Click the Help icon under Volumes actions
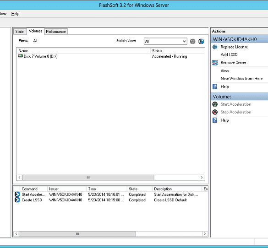The height and width of the screenshot is (248, 268). (215, 120)
